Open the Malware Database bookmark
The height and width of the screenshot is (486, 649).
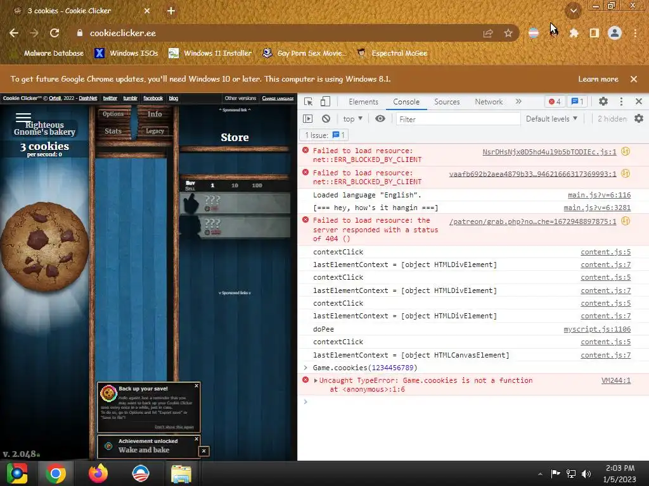click(48, 53)
